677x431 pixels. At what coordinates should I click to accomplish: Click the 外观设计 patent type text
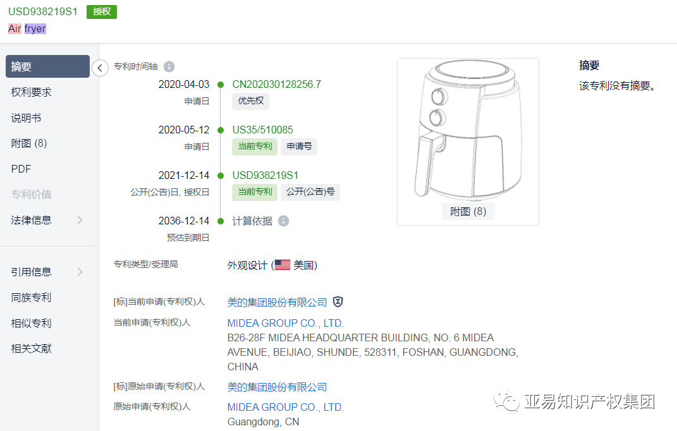pos(247,265)
